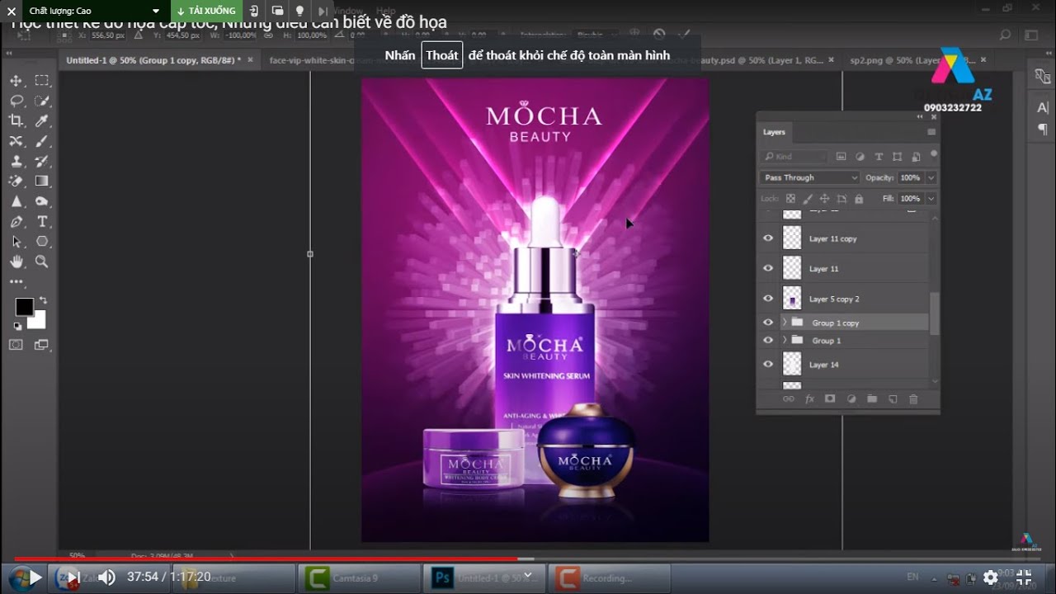Open the Opacity slider dropdown arrow

coord(931,177)
